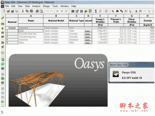Open the Data menu
The height and width of the screenshot is (116, 155).
(x=27, y=6)
